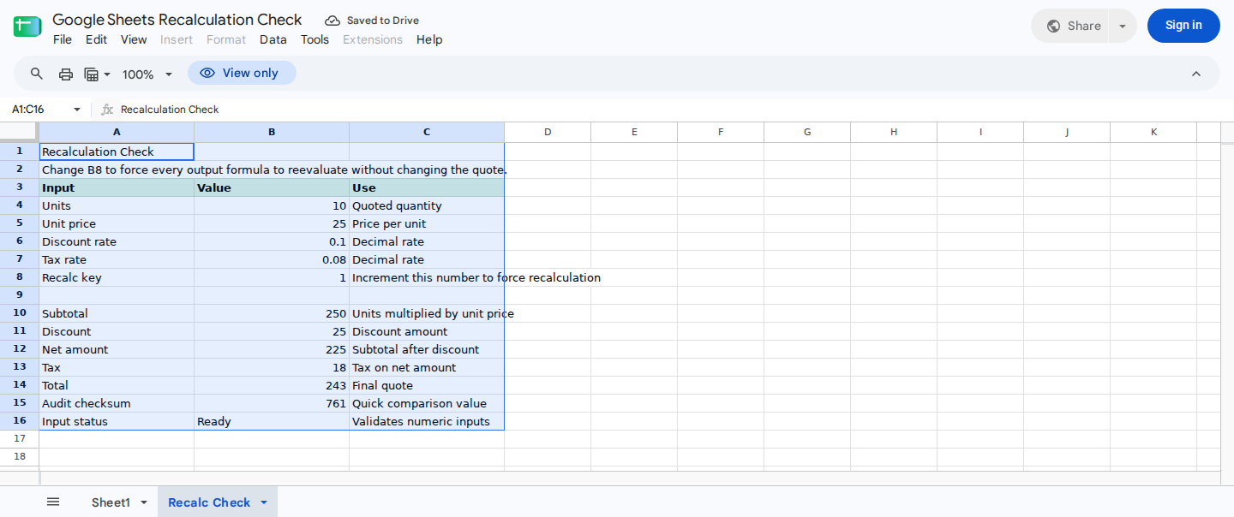Click the document title Google Sheets Recalculation Check
The image size is (1234, 517).
(177, 20)
